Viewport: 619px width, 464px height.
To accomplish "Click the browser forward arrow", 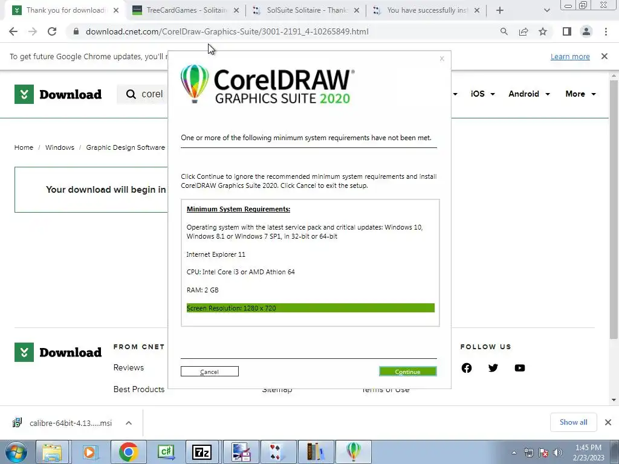I will [33, 31].
